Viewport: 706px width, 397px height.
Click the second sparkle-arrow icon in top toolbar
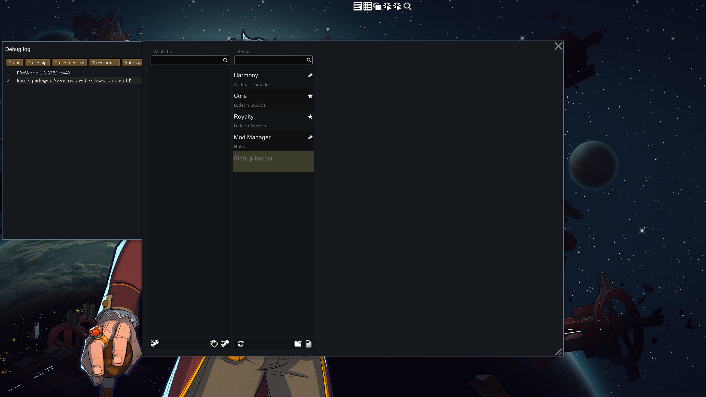(x=397, y=6)
